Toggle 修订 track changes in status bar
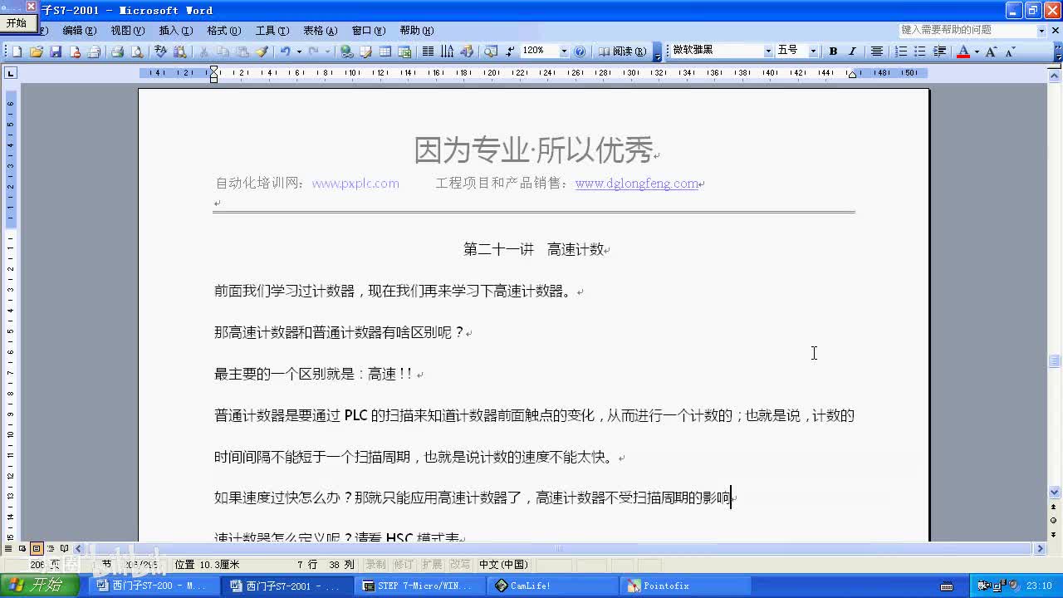1063x598 pixels. [x=403, y=565]
